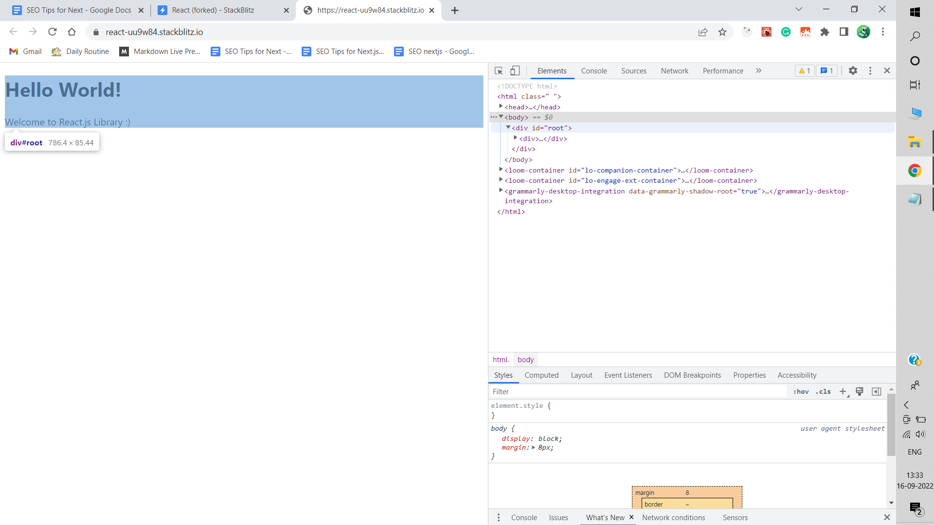Open the Layout pane

(581, 375)
